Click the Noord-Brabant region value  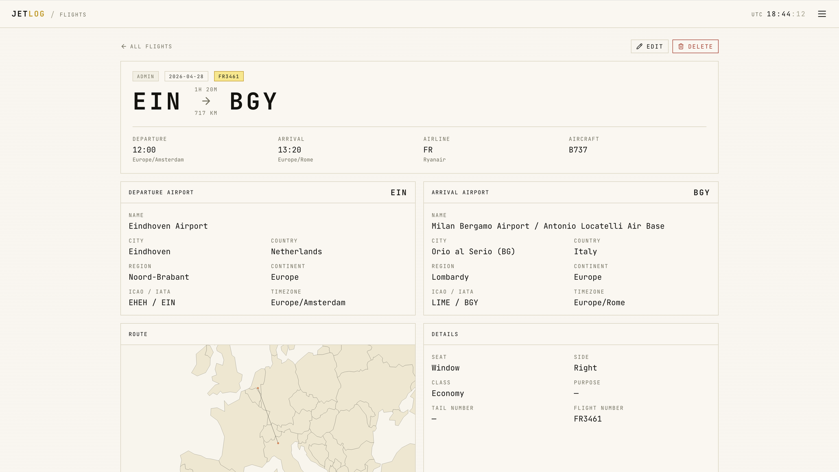click(x=159, y=277)
